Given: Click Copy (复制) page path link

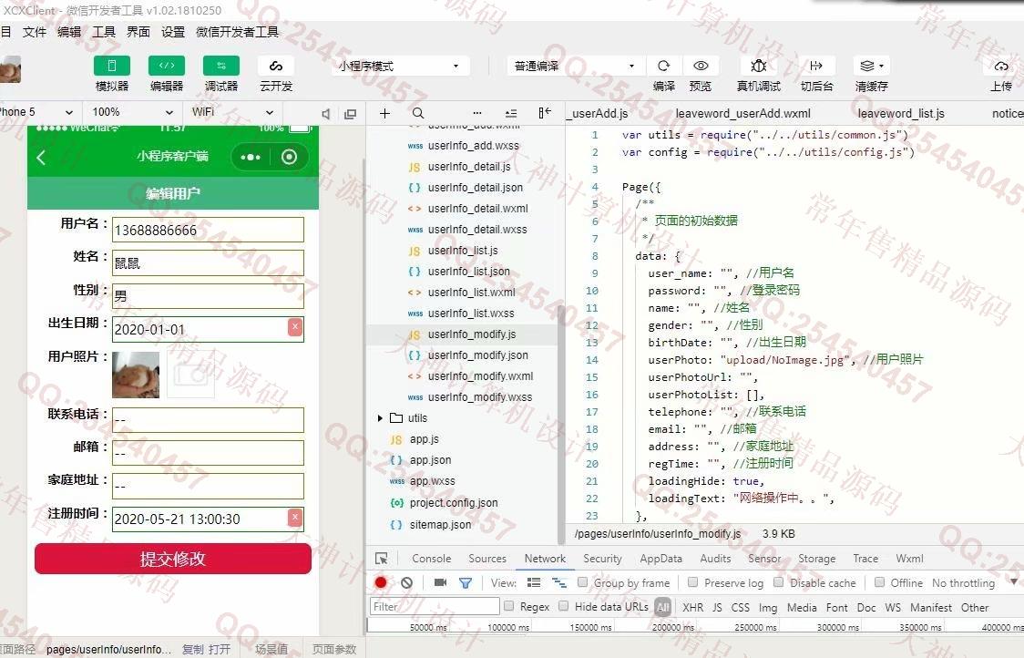Looking at the screenshot, I should (192, 649).
